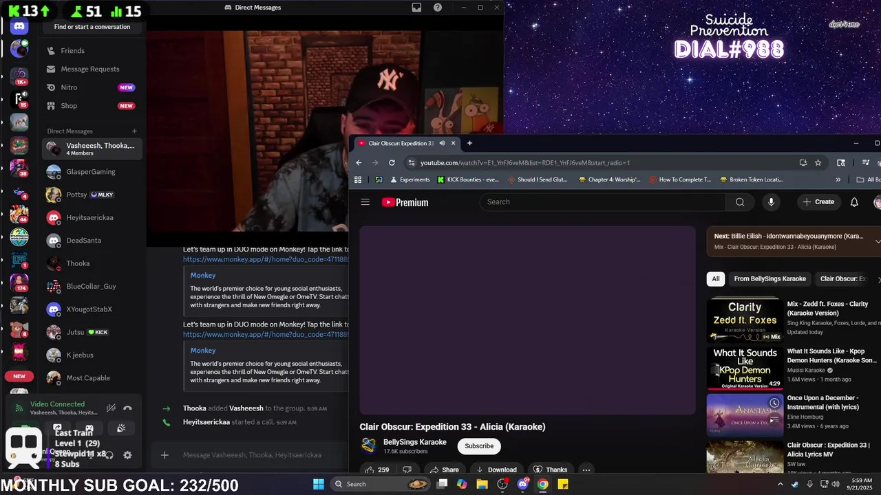Select the All filter chip

716,278
